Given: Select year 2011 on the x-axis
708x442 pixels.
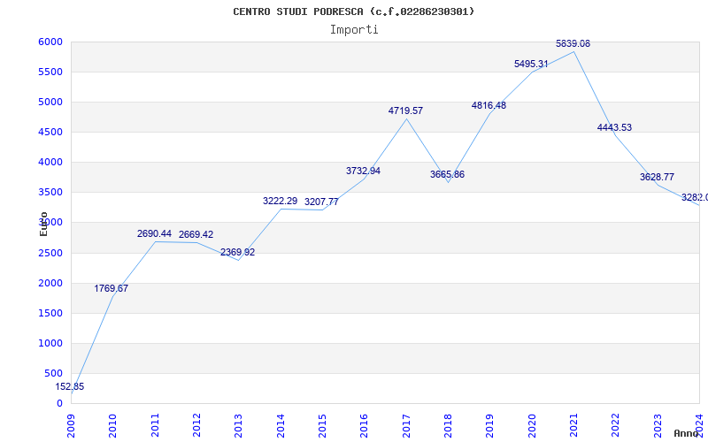Looking at the screenshot, I should click(155, 425).
